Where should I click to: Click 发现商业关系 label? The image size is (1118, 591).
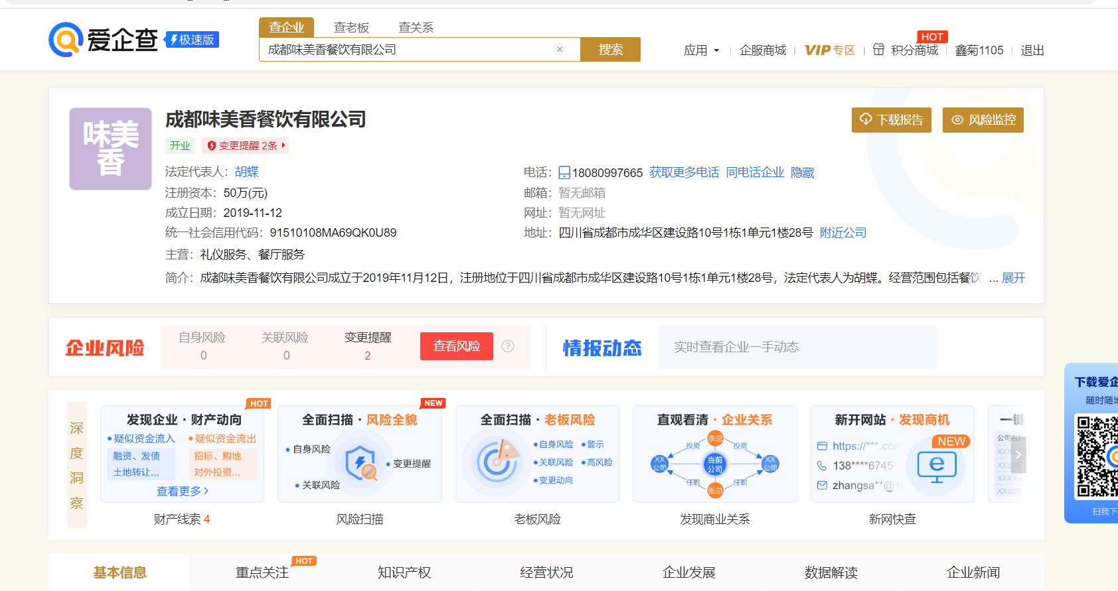click(x=715, y=519)
